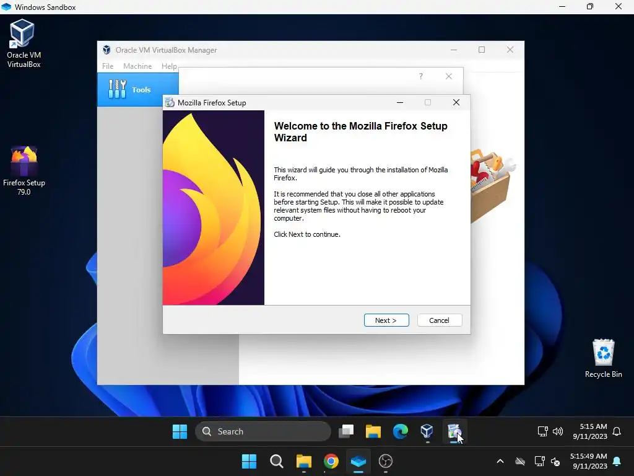Open sandbox network tray icon
The height and width of the screenshot is (476, 634).
click(542, 431)
